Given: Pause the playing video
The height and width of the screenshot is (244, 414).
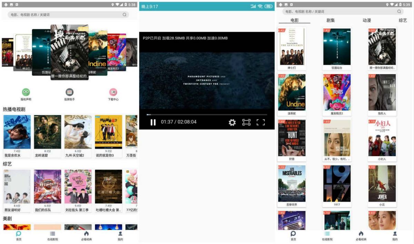Looking at the screenshot, I should tap(153, 122).
